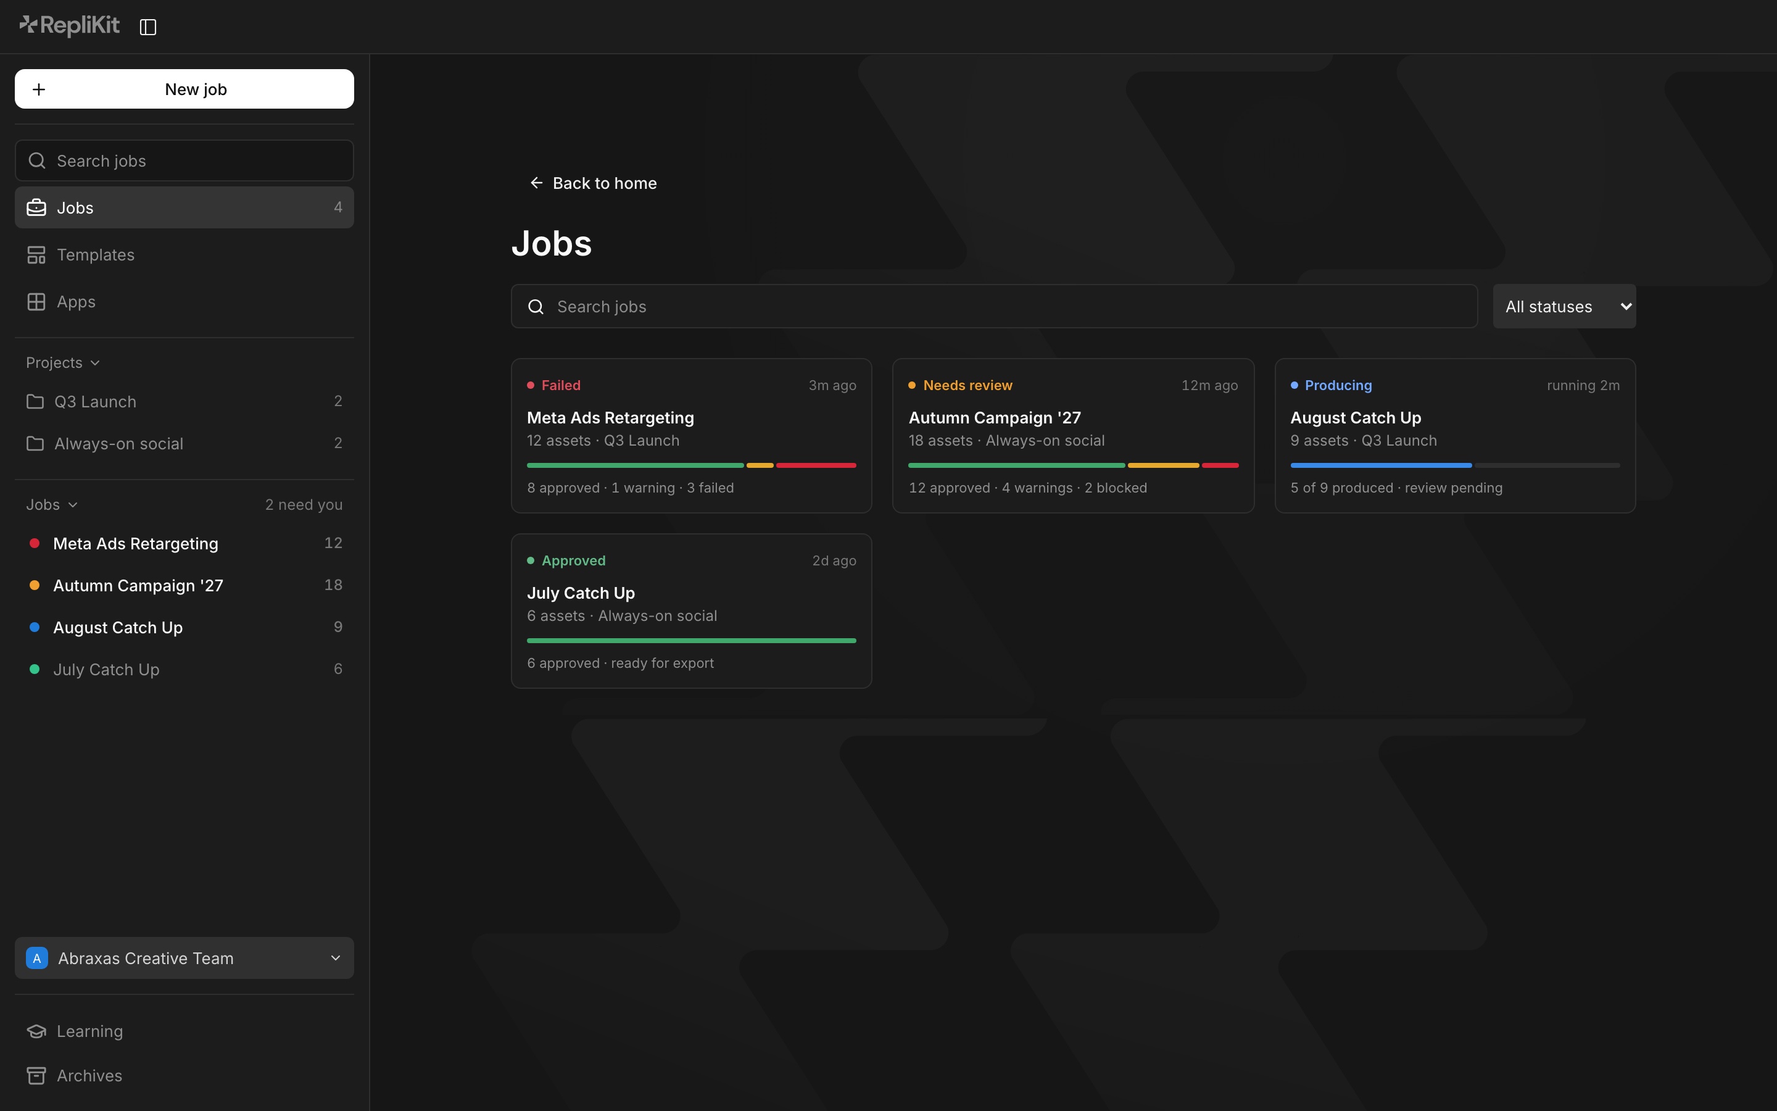Open the Archives menu item

pyautogui.click(x=184, y=1075)
